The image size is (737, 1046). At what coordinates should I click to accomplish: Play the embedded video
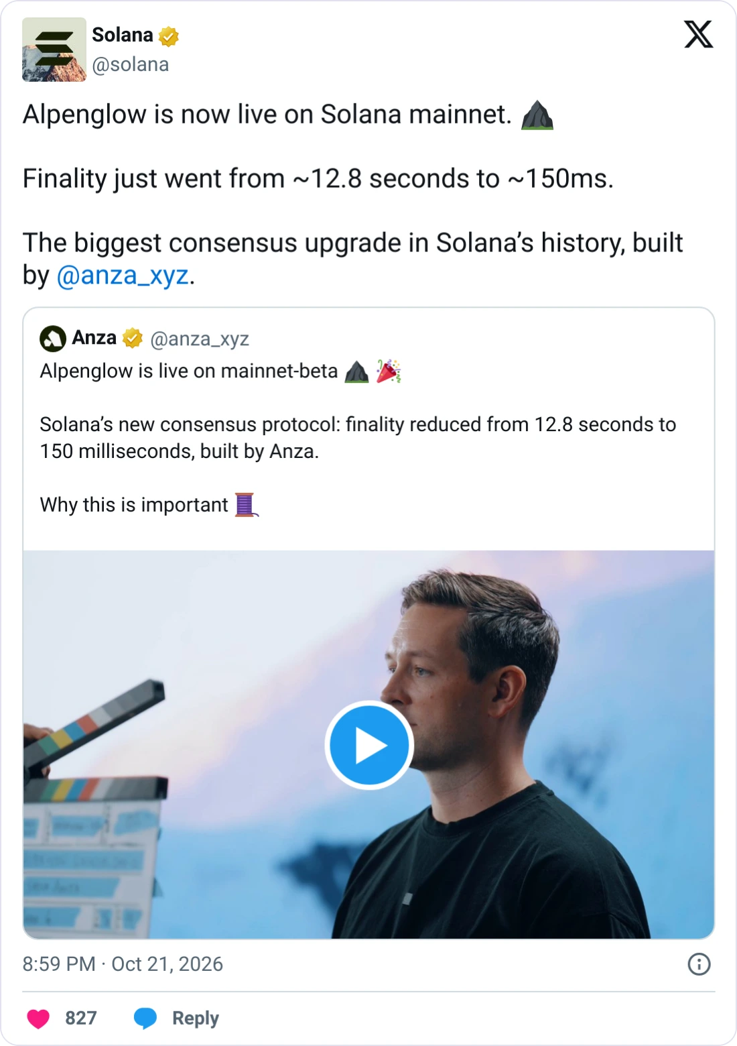pos(369,745)
